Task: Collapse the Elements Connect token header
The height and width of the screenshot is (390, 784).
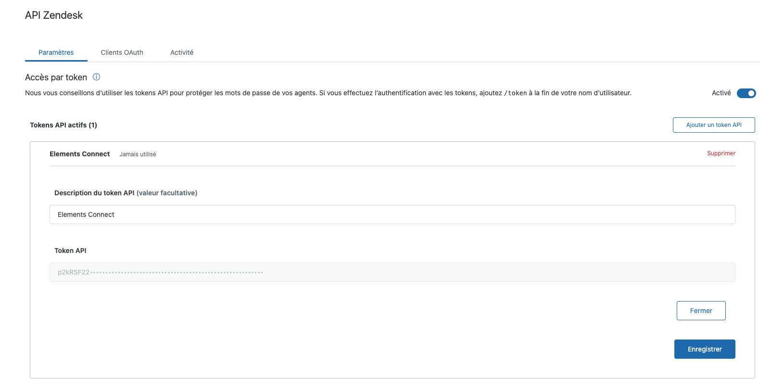Action: (x=80, y=154)
